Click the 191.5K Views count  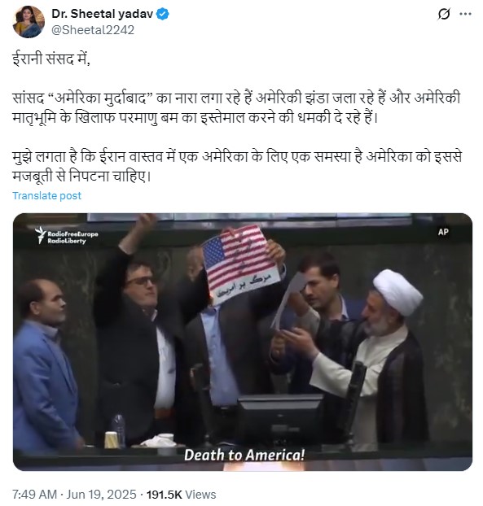tap(181, 495)
